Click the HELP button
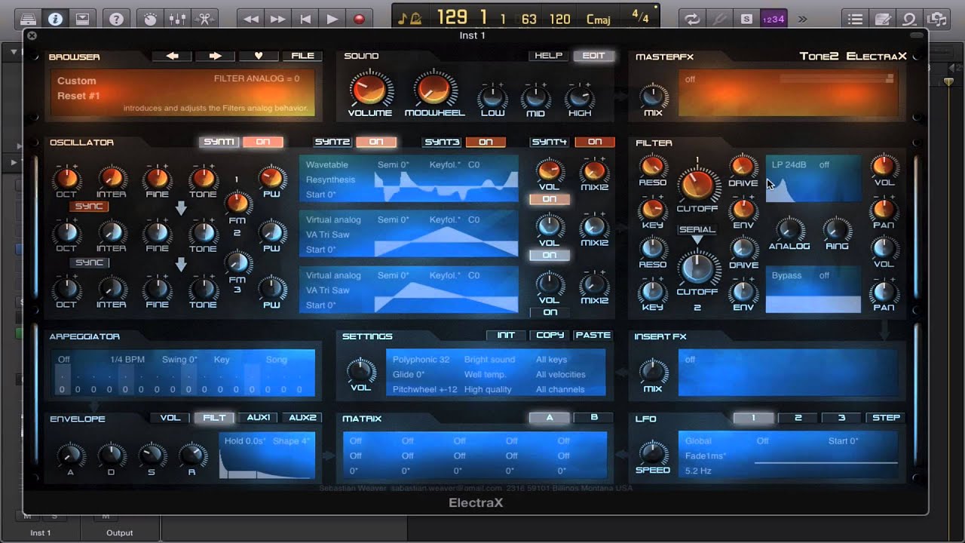 548,56
